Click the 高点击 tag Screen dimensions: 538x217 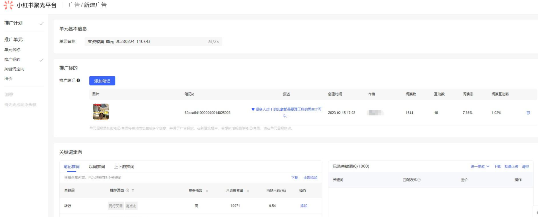point(131,206)
